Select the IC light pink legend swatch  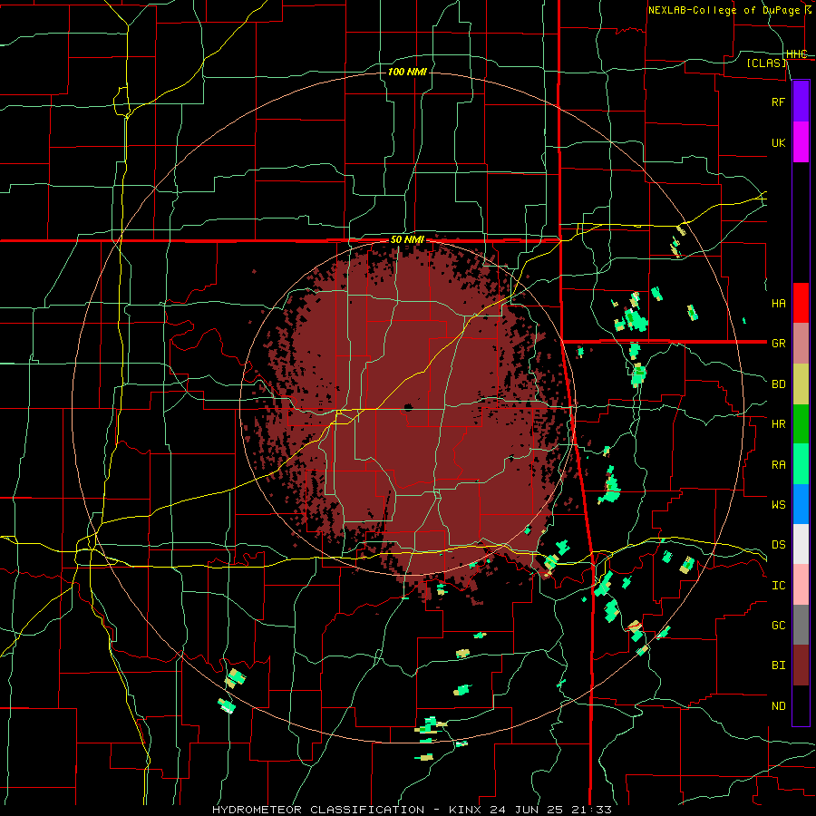tap(801, 585)
